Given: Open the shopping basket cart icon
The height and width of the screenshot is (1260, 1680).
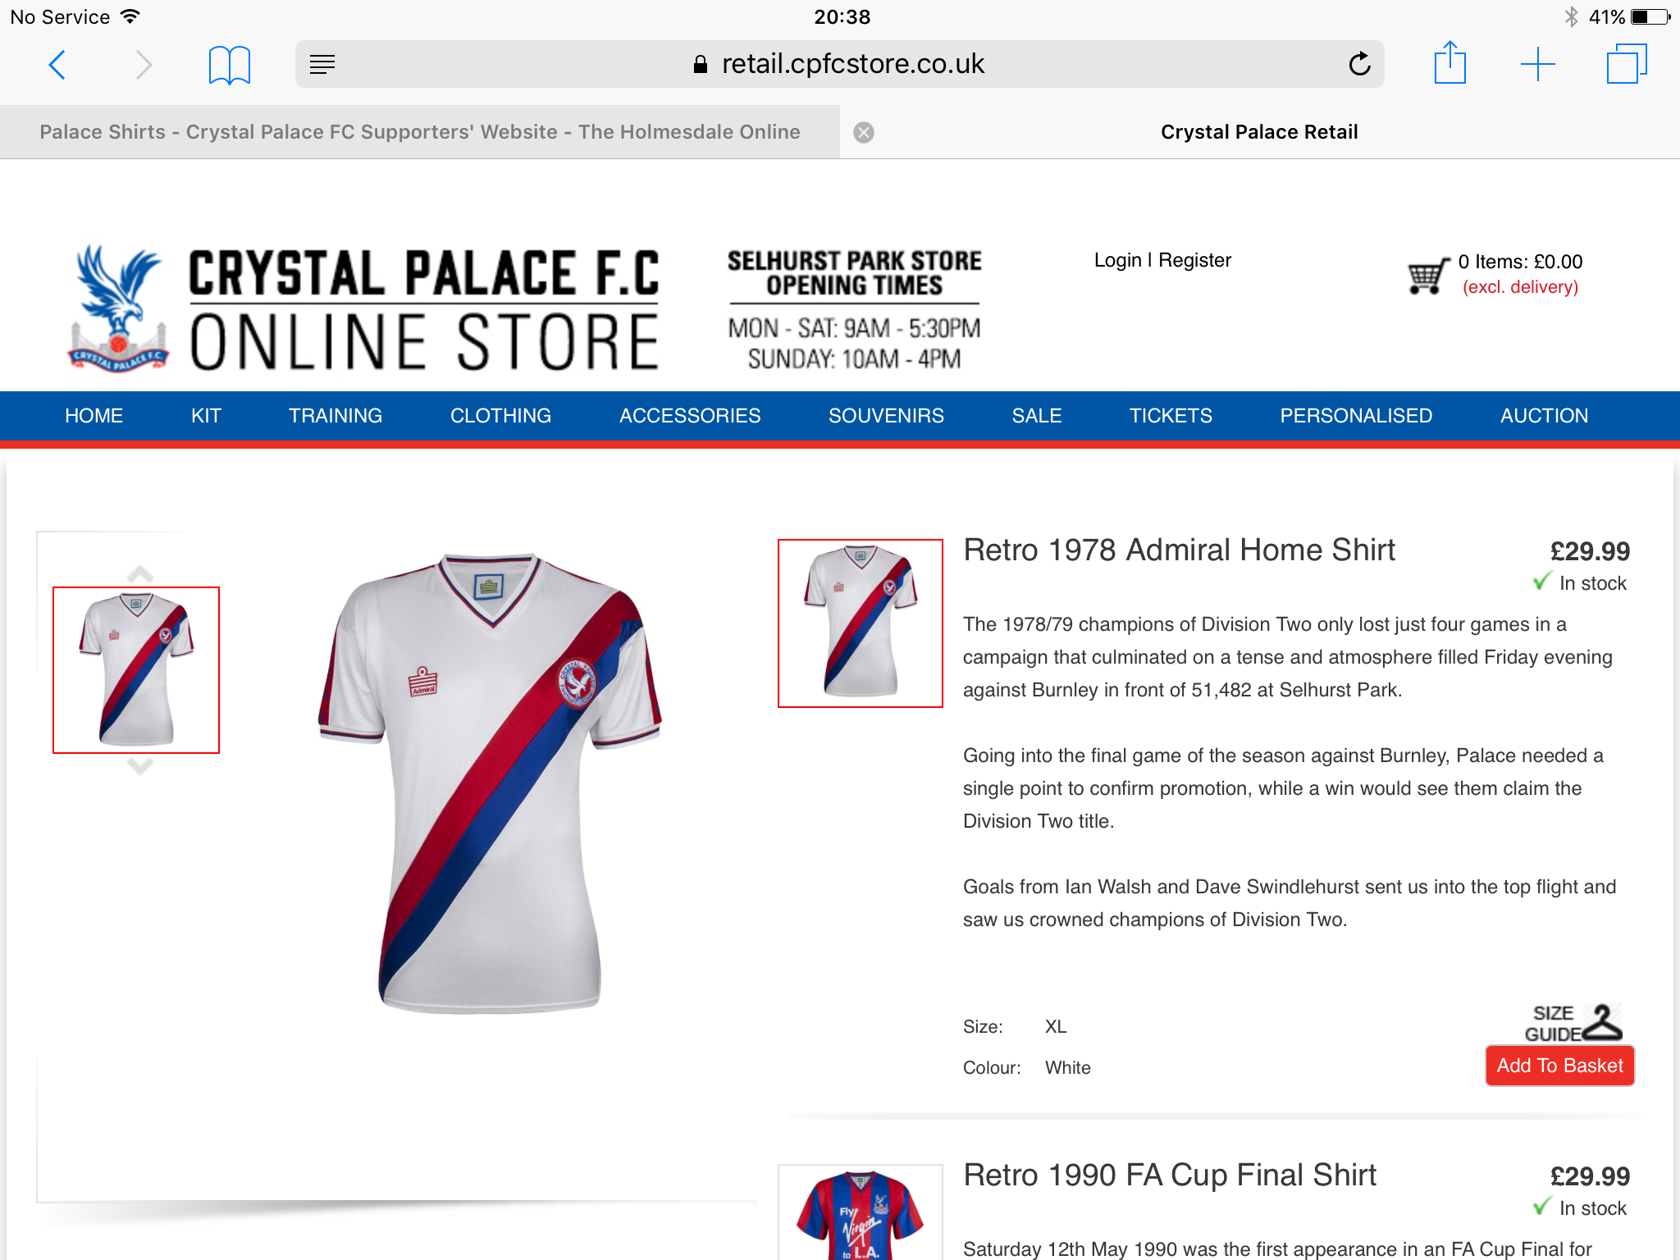Looking at the screenshot, I should 1428,276.
